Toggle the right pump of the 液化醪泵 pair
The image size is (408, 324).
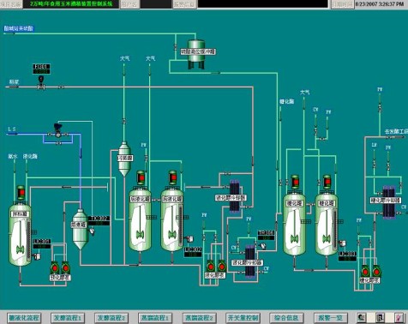[x=222, y=266]
